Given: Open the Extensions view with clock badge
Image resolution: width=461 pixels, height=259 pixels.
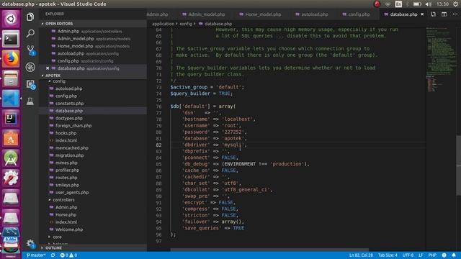Looking at the screenshot, I should pyautogui.click(x=30, y=85).
